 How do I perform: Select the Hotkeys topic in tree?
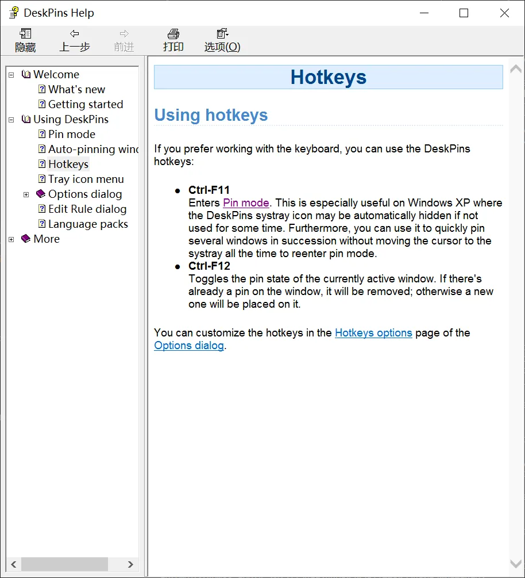pyautogui.click(x=68, y=164)
